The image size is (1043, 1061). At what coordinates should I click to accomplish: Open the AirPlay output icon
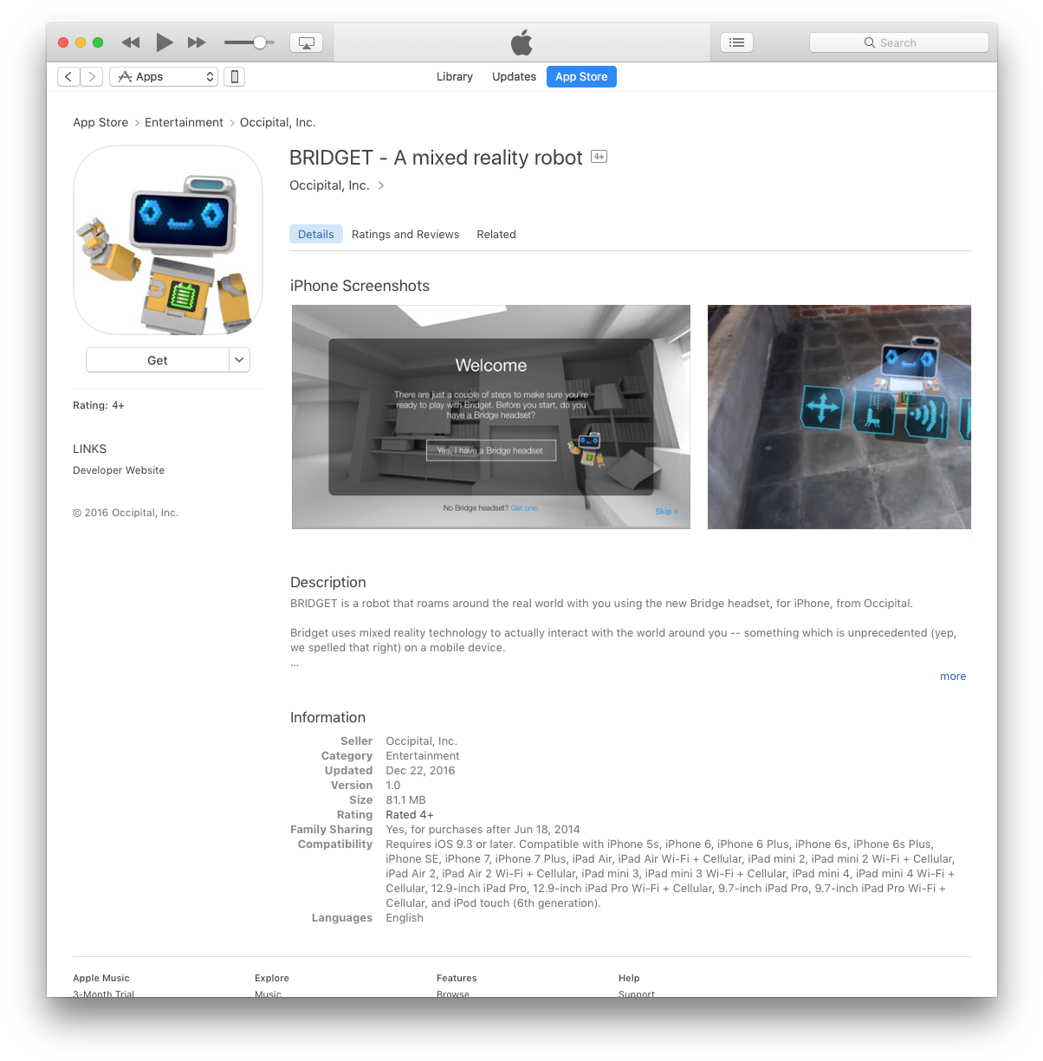[306, 42]
